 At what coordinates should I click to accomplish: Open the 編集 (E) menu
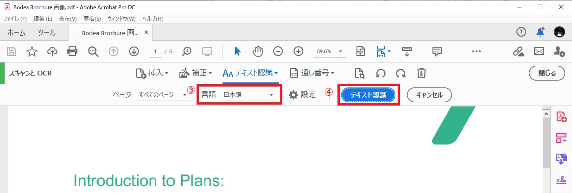pos(43,19)
